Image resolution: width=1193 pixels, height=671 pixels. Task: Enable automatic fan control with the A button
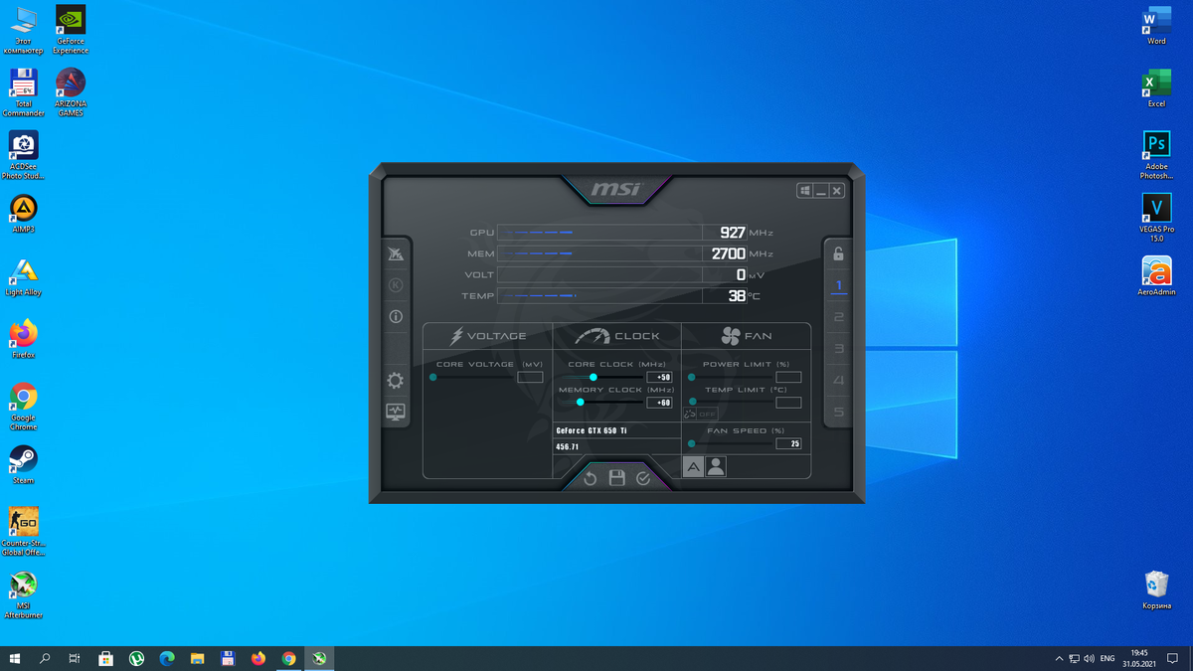click(693, 466)
